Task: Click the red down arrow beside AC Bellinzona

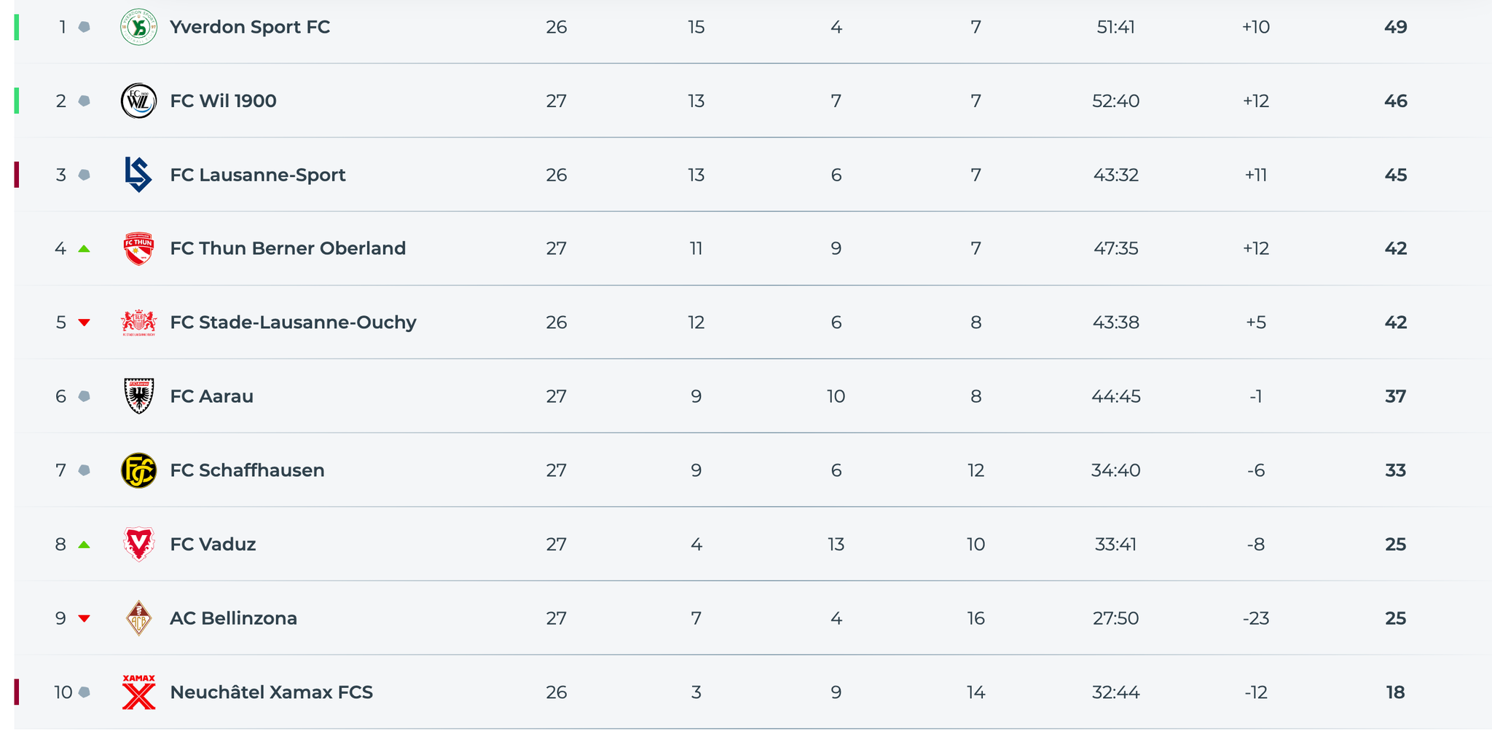Action: point(84,618)
